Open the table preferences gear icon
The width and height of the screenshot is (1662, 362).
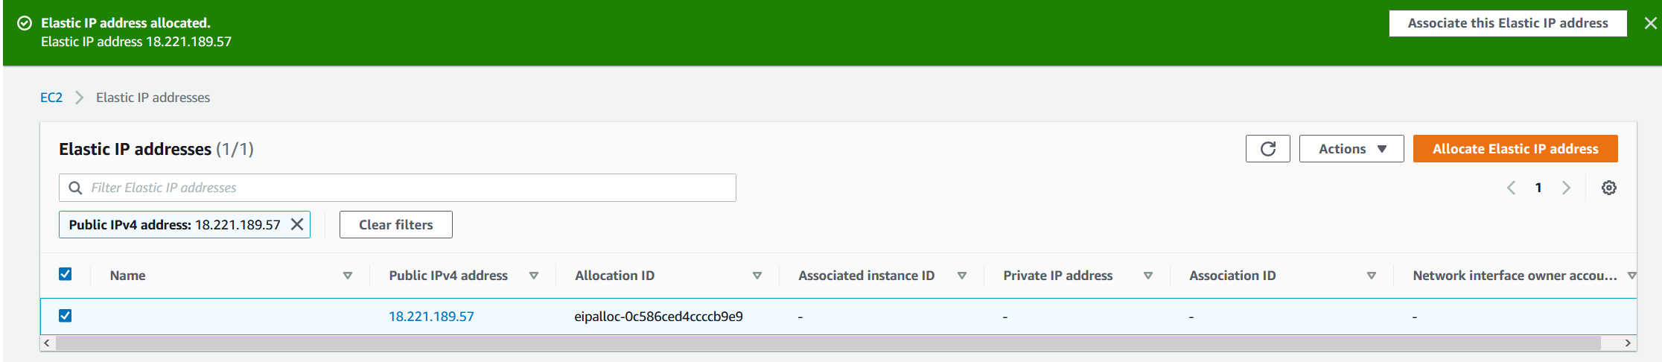(x=1608, y=188)
